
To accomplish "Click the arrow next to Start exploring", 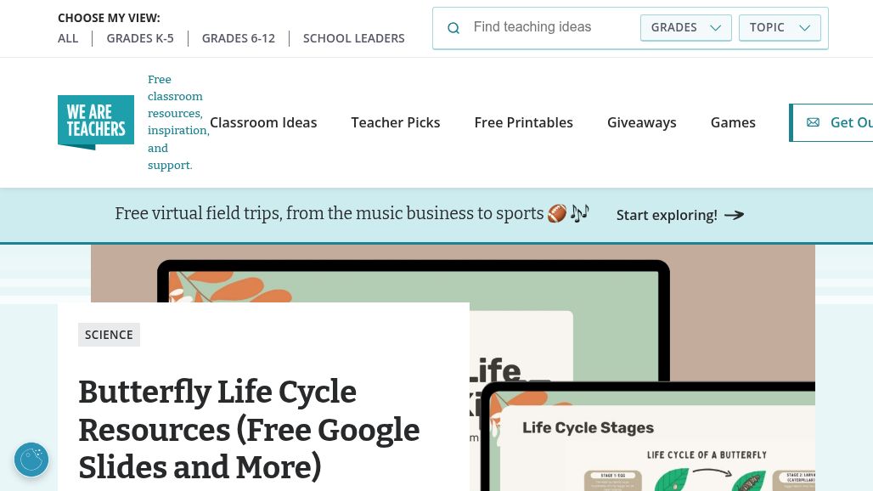I will click(x=735, y=215).
